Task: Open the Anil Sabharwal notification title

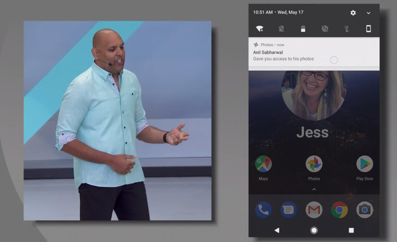Action: (x=268, y=52)
